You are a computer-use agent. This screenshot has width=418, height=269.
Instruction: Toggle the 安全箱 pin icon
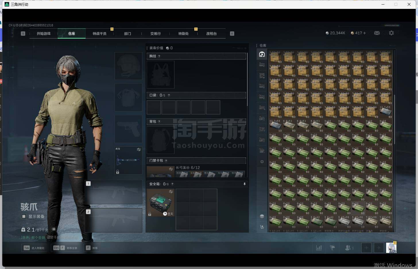(245, 184)
